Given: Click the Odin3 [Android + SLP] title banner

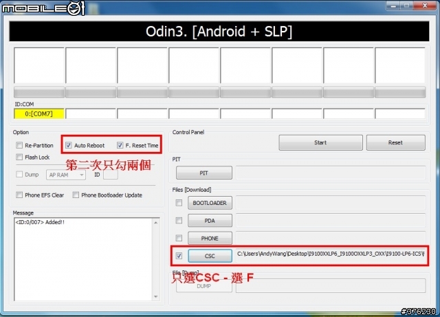Looking at the screenshot, I should (219, 31).
